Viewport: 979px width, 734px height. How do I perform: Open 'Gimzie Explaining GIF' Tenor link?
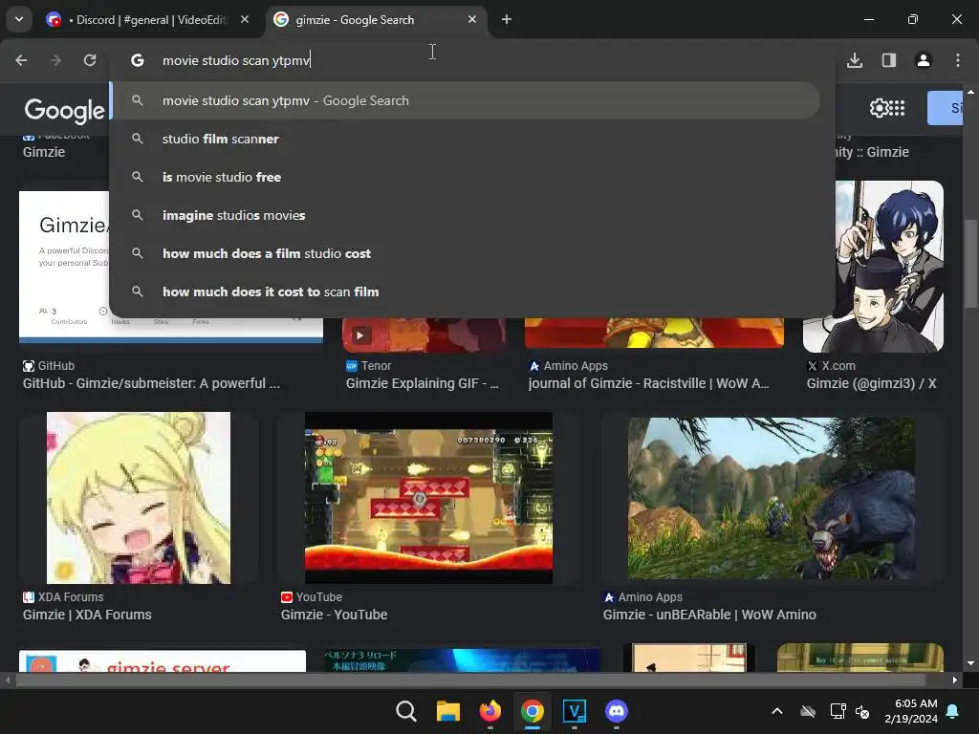point(422,383)
